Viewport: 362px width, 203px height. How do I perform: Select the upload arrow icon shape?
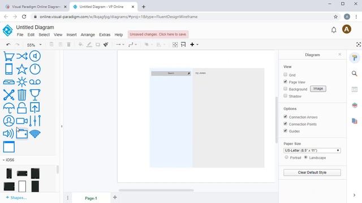[35, 108]
